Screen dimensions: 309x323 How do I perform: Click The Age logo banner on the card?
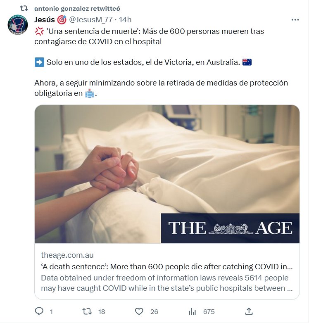tap(230, 228)
